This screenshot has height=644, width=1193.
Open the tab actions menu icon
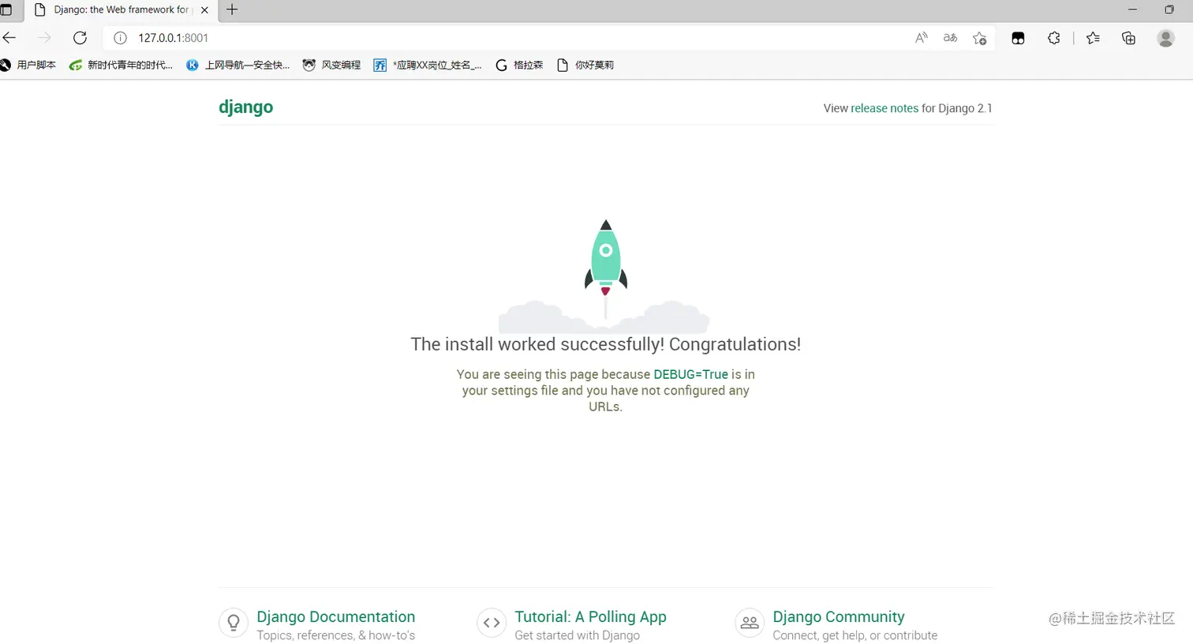6,10
